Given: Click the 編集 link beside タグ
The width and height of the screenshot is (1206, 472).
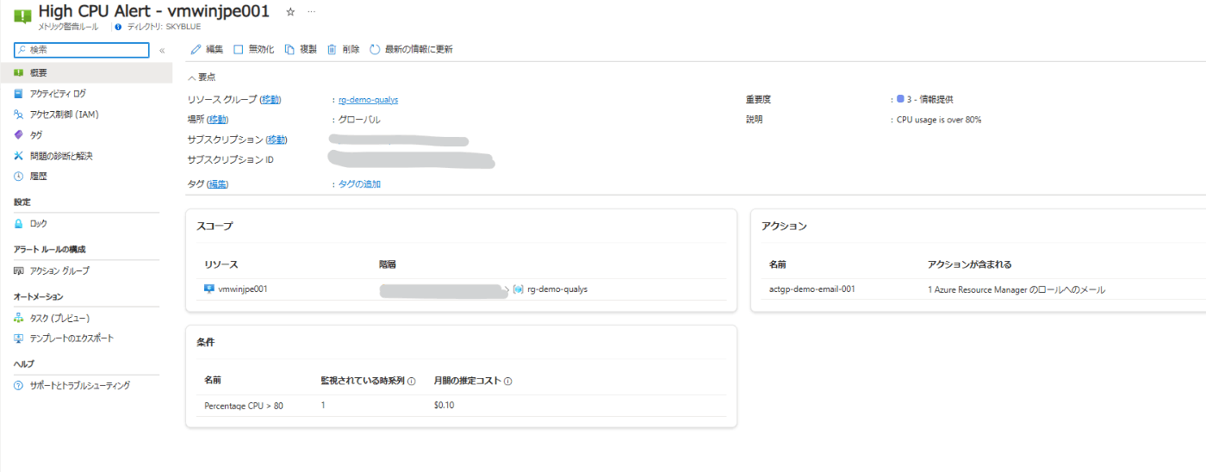Looking at the screenshot, I should [217, 183].
